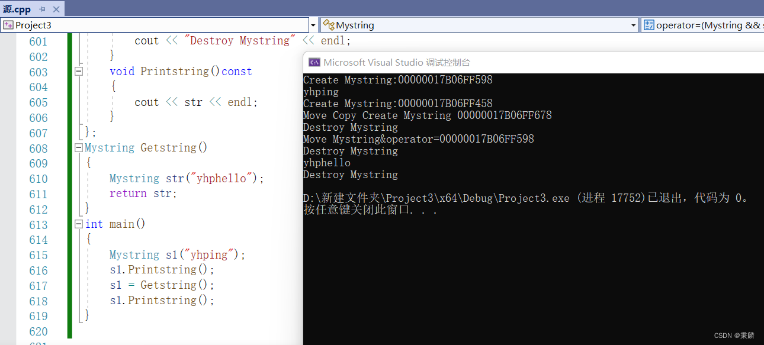Viewport: 764px width, 345px height.
Task: Click the "Destroy Mystring" string in code
Action: (x=240, y=41)
